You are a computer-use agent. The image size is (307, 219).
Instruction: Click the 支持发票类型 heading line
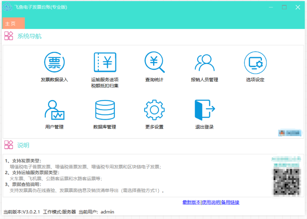[23, 161]
